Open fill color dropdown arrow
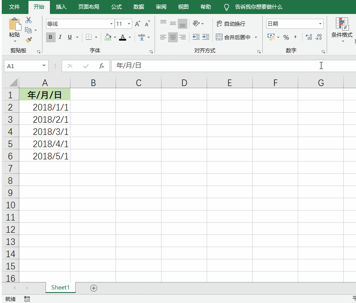 click(x=115, y=37)
